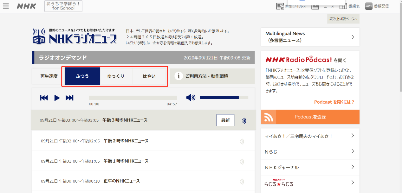The image size is (402, 193).
Task: Click chevron beside マイあさ！
Action: point(353,136)
